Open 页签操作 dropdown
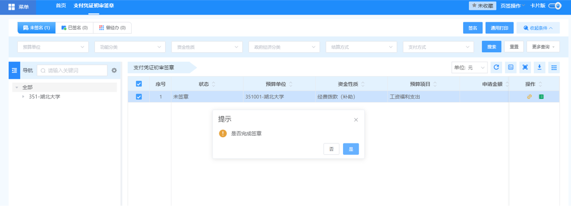 [x=512, y=6]
